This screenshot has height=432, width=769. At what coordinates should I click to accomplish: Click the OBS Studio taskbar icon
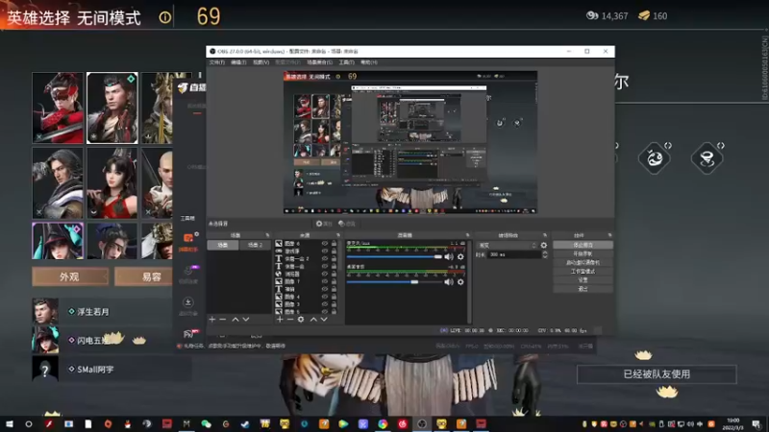pyautogui.click(x=422, y=423)
